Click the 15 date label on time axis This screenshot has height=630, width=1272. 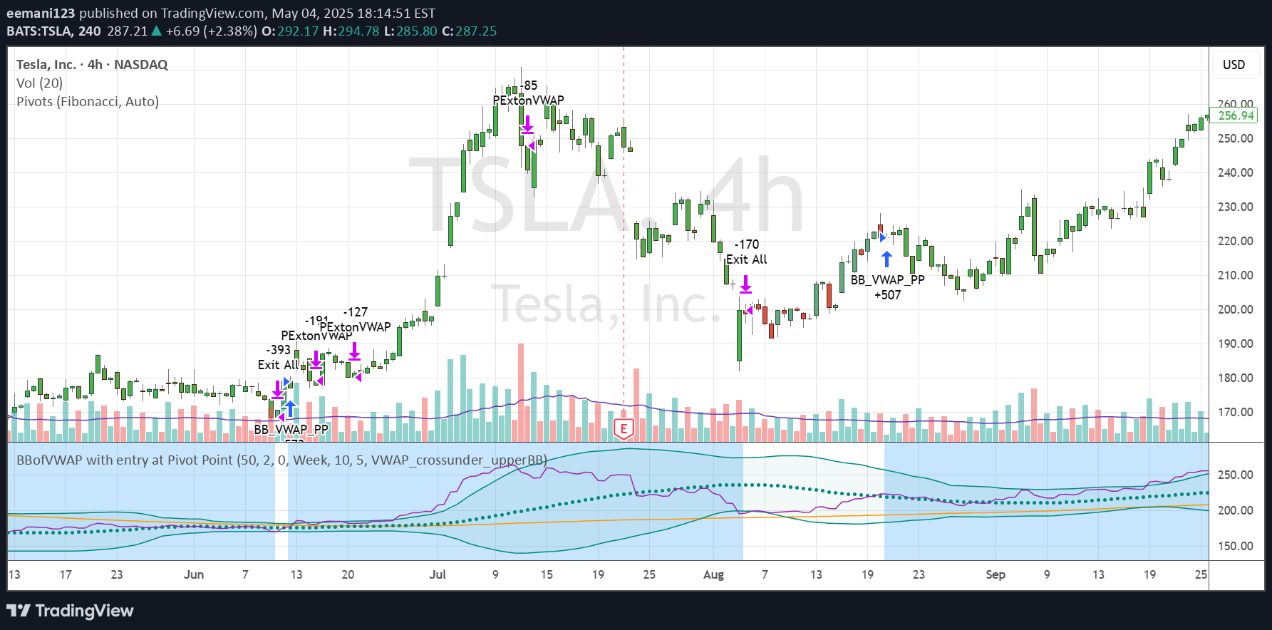click(x=547, y=574)
